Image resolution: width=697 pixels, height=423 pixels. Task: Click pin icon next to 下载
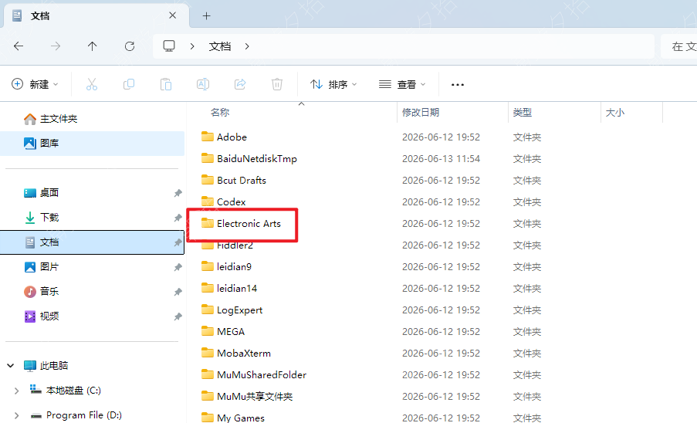[178, 218]
